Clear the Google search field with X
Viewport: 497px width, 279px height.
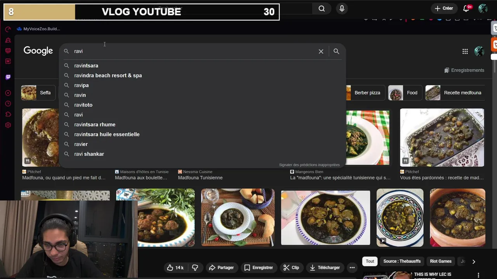(321, 51)
